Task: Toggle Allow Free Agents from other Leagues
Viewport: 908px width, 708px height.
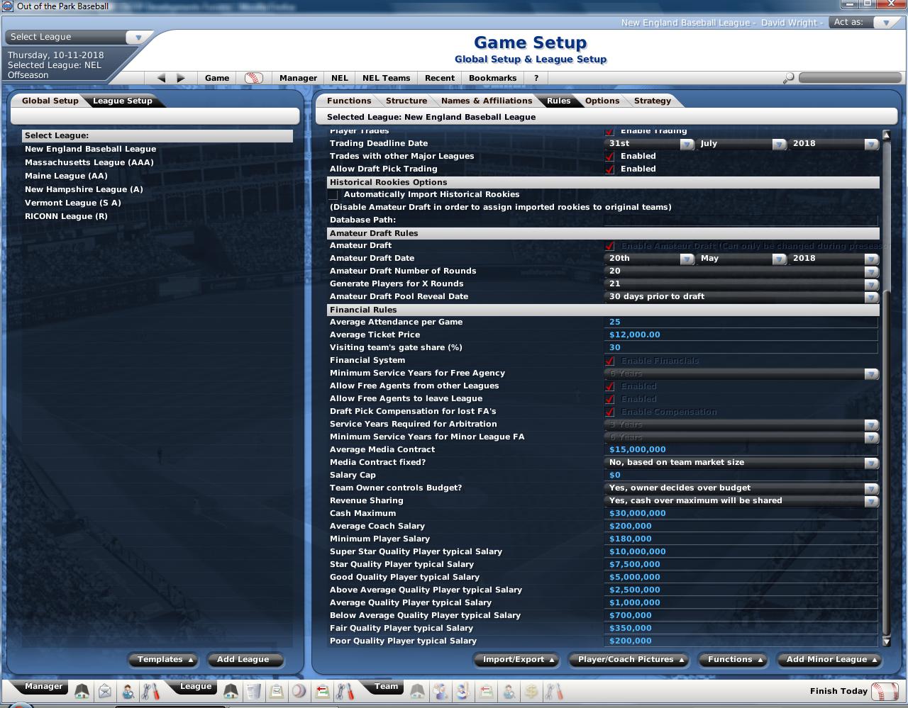Action: pos(610,386)
